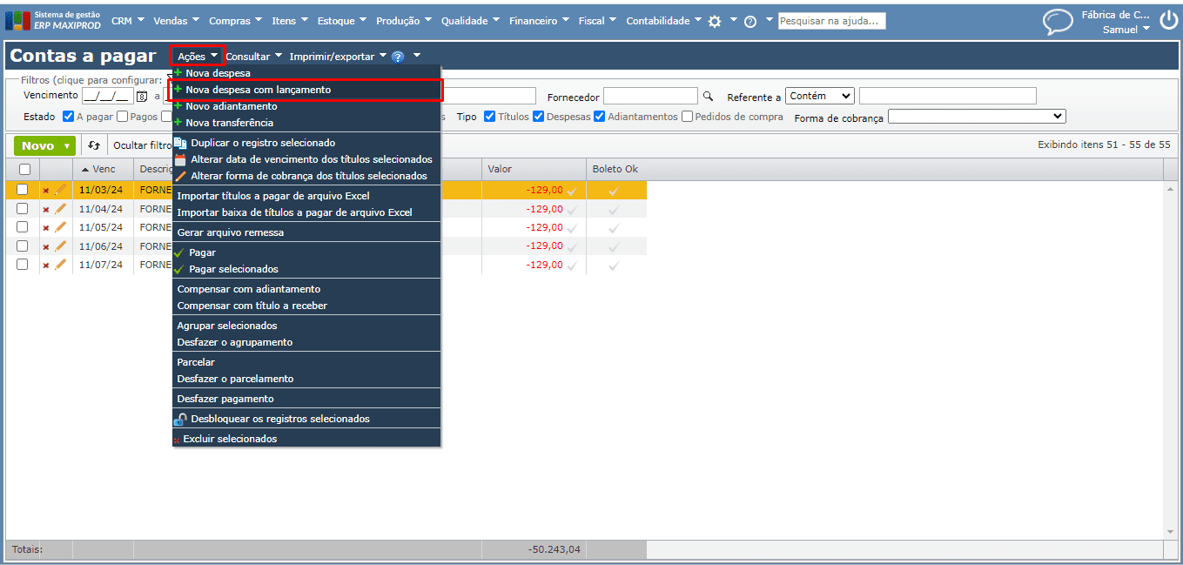
Task: Delete the 11/07/24 row with red X
Action: [x=46, y=266]
